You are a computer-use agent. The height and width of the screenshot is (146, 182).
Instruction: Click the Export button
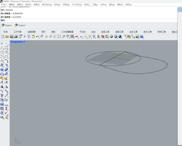[6, 25]
